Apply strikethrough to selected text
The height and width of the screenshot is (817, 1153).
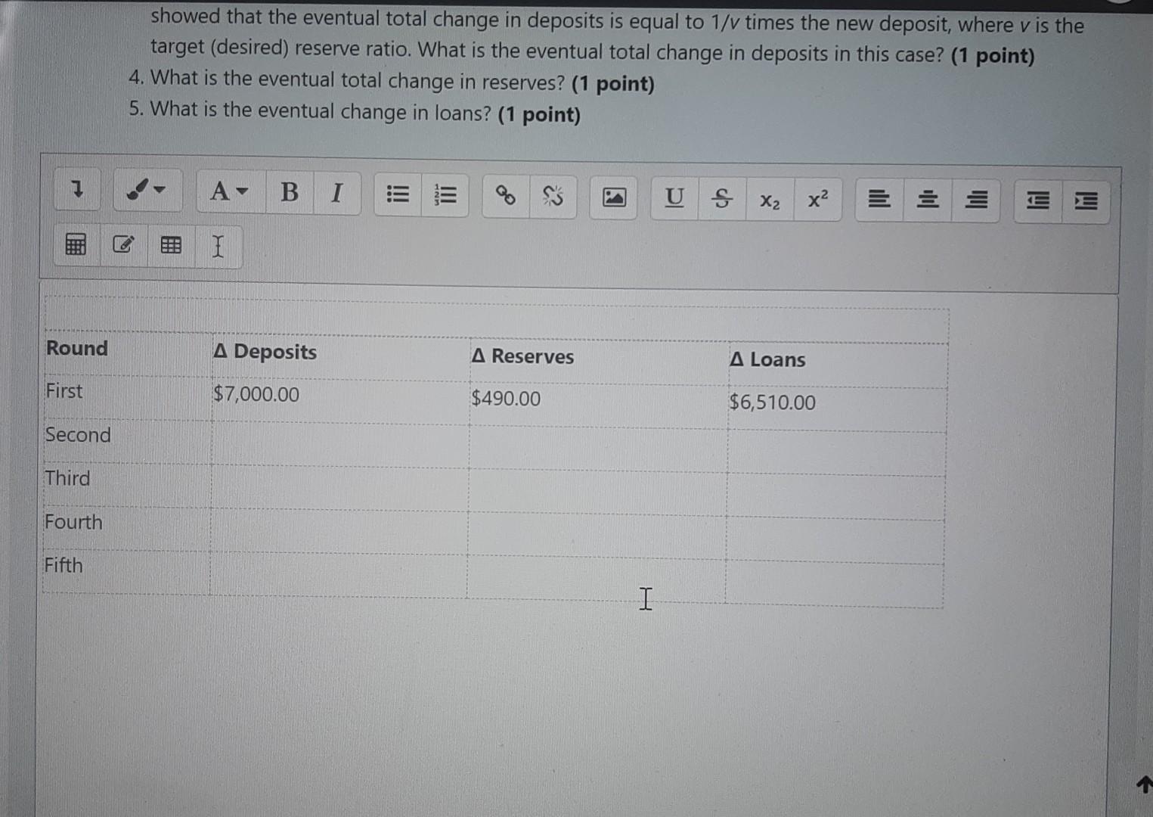coord(722,198)
